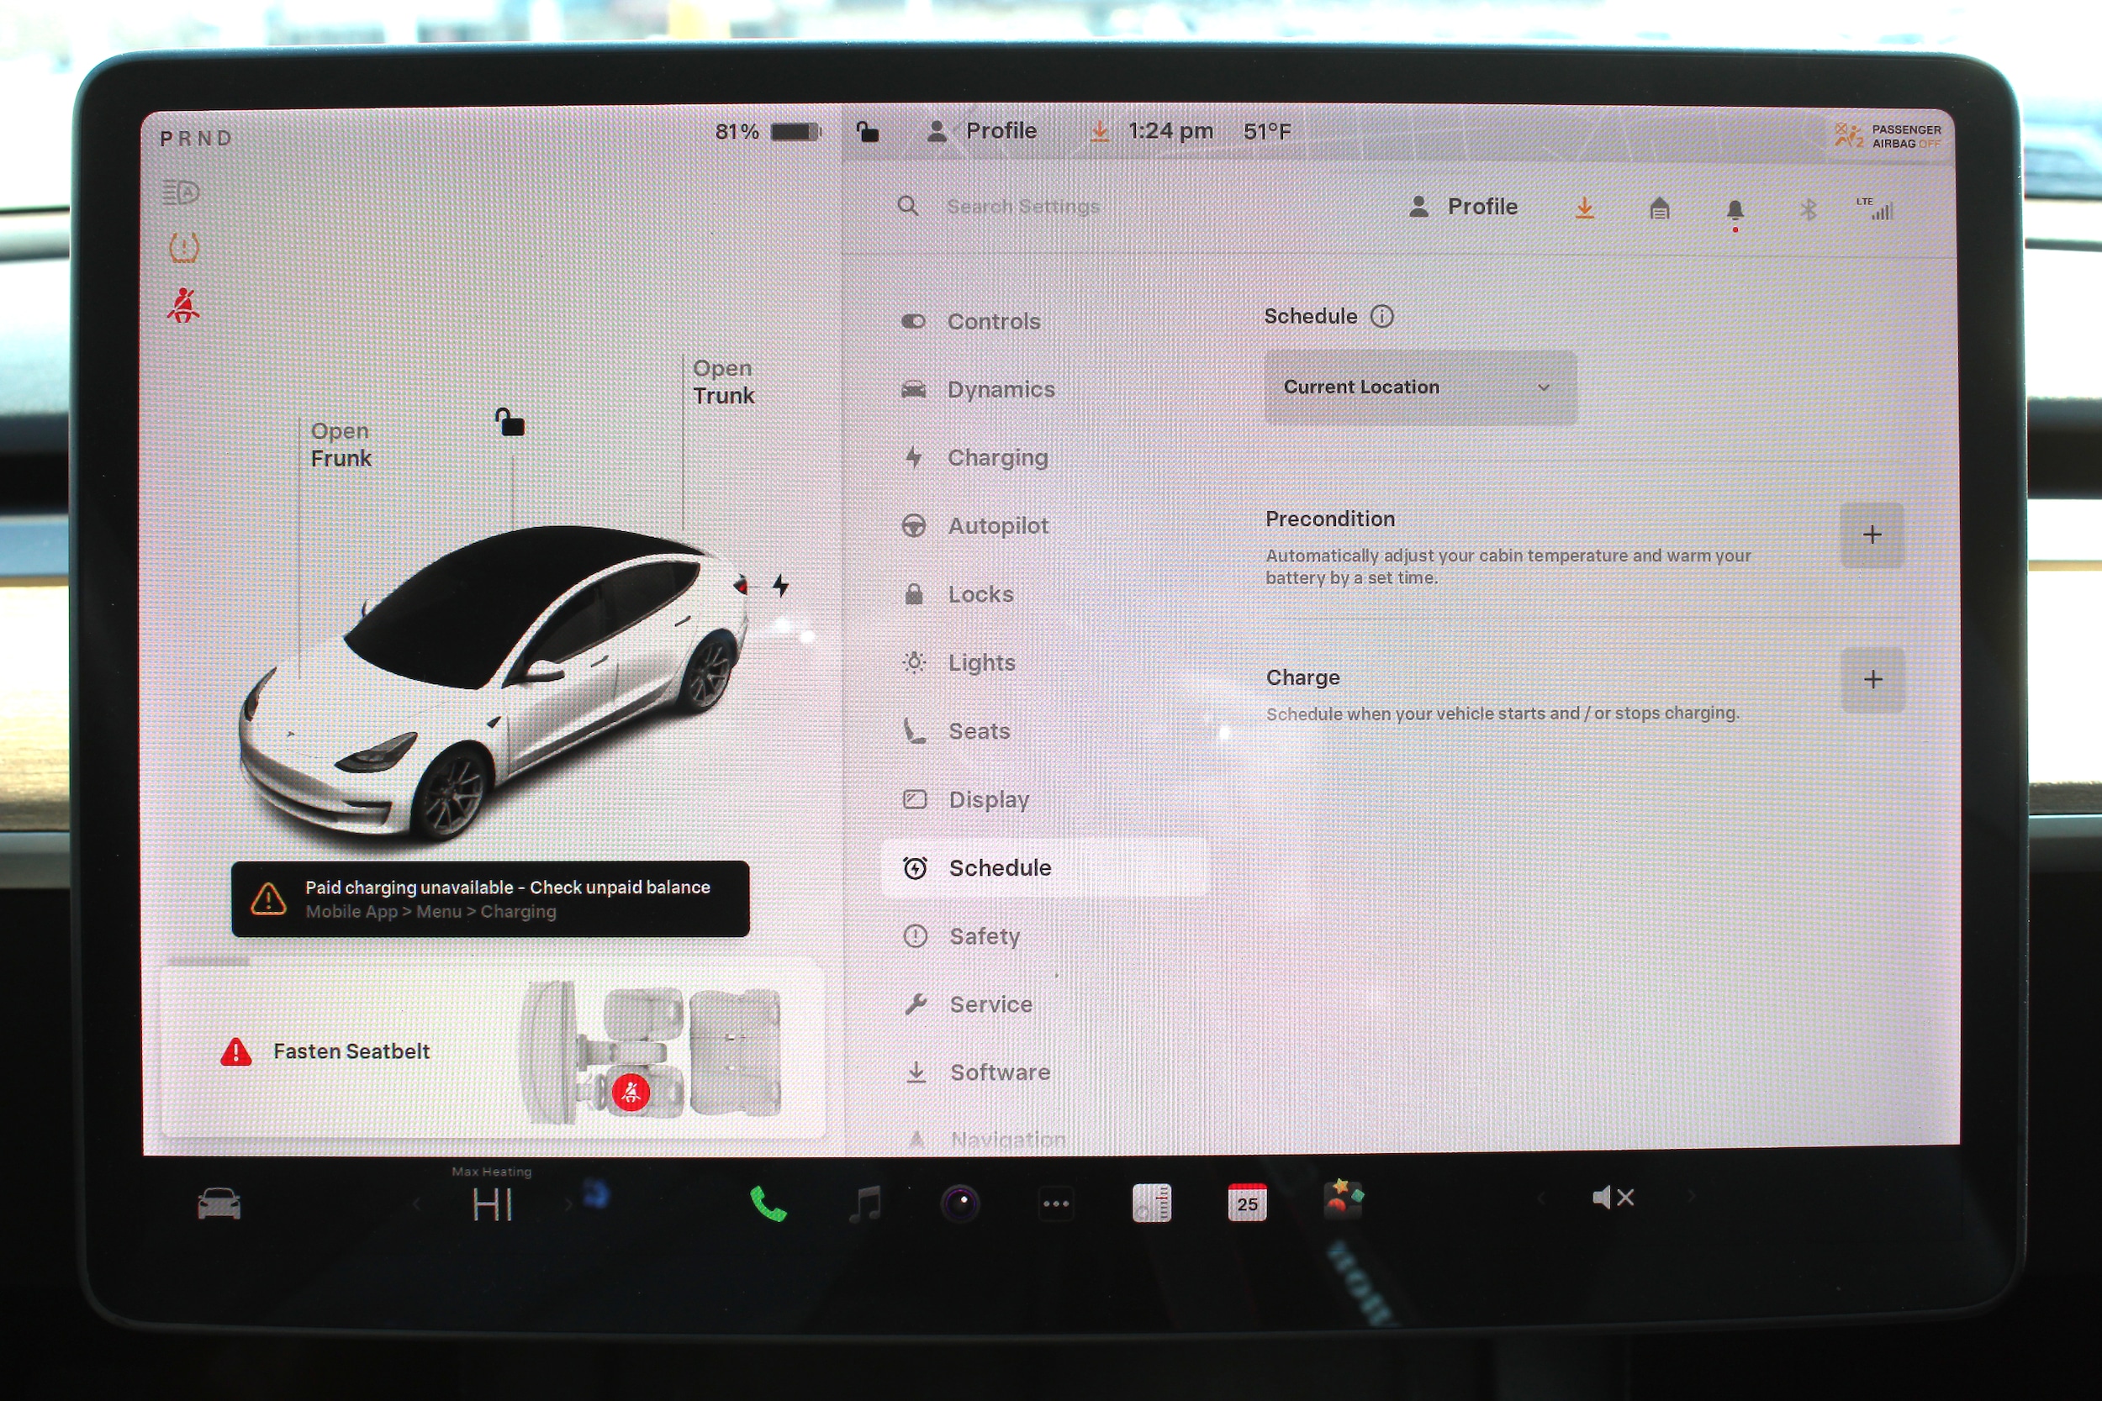Viewport: 2102px width, 1401px height.
Task: Add a Charge schedule with plus
Action: [1873, 680]
